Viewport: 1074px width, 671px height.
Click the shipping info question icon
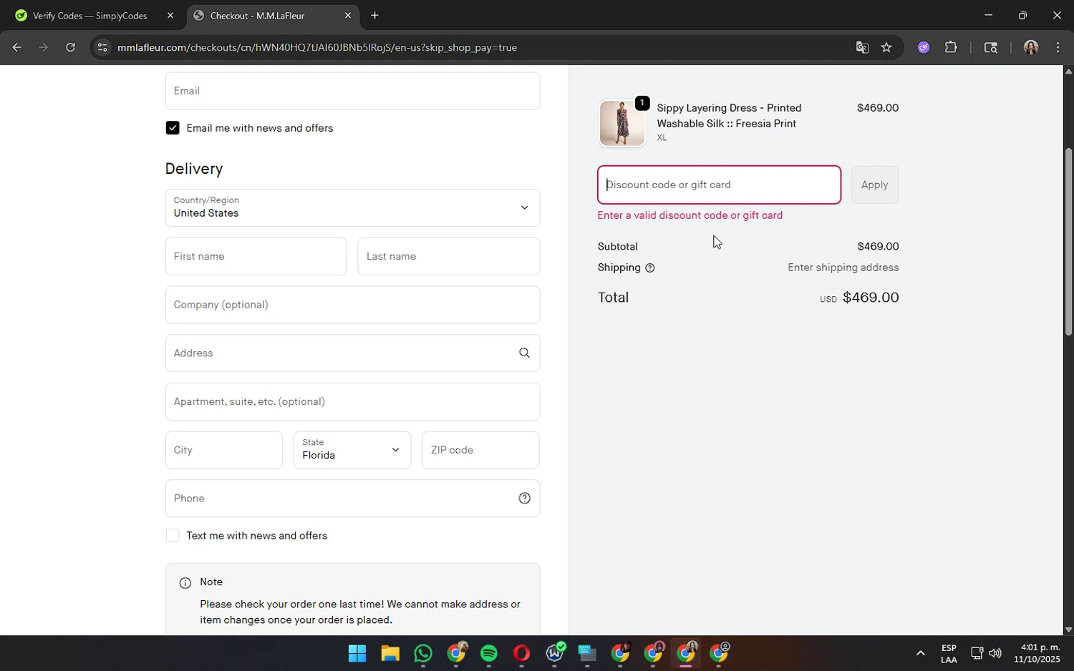click(x=650, y=268)
